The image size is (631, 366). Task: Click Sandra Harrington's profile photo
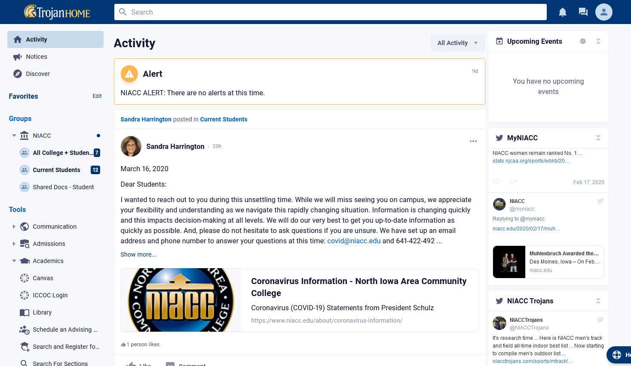[x=131, y=146]
